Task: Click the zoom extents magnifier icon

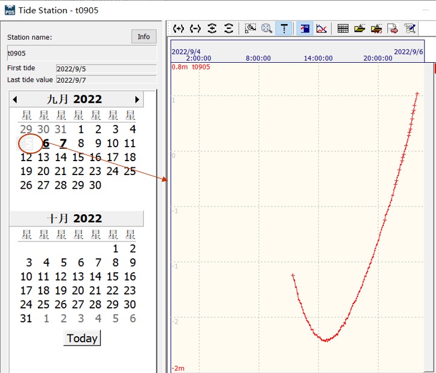Action: (267, 28)
